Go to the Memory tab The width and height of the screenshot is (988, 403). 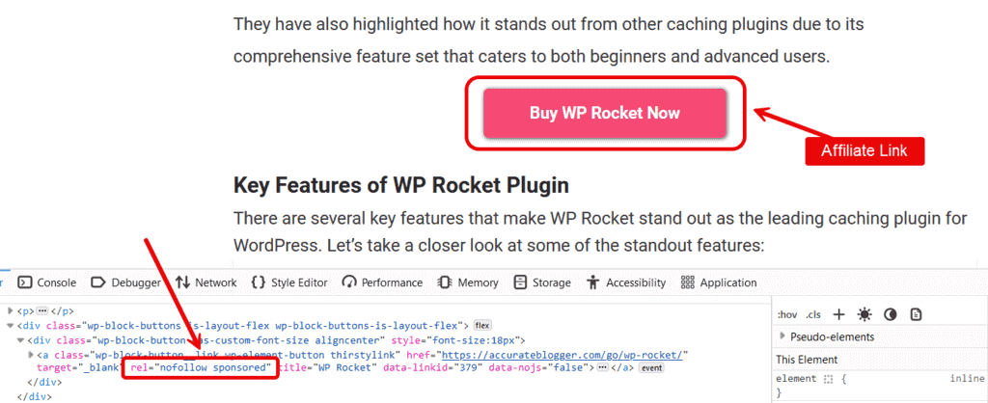(468, 282)
